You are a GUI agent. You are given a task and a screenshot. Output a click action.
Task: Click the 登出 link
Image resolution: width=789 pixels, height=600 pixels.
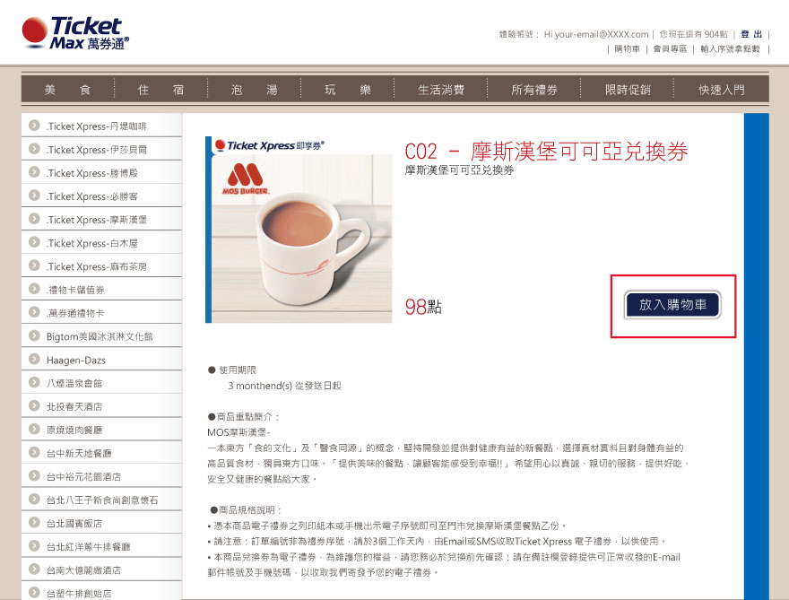point(751,34)
